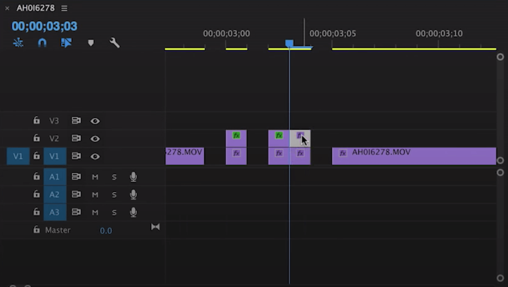The height and width of the screenshot is (287, 508).
Task: Click green fx badge on first V2 clip
Action: [236, 135]
